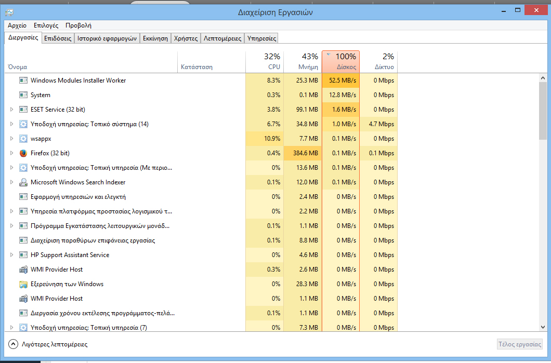The width and height of the screenshot is (551, 363).
Task: Click the HP Support Assistant Service icon
Action: click(x=23, y=255)
